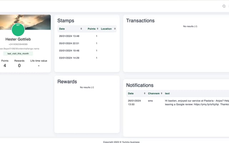Click the Hester Gottlieb name heading
The width and height of the screenshot is (229, 143).
click(x=18, y=39)
